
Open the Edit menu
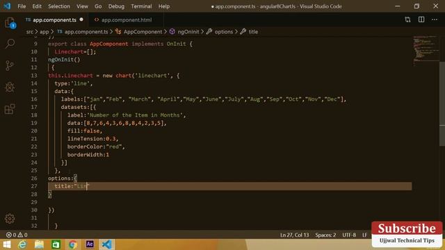pos(37,6)
